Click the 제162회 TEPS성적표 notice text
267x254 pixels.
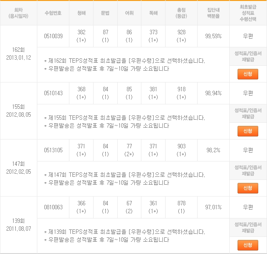(125, 61)
